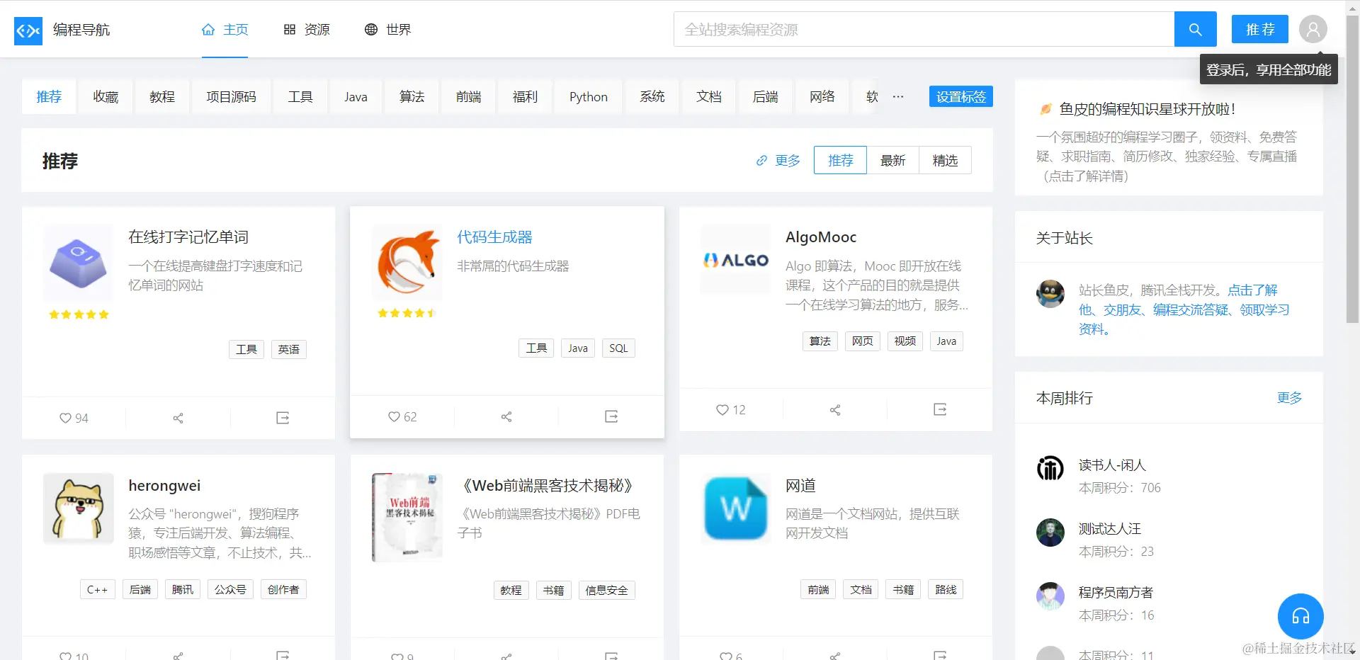Image resolution: width=1360 pixels, height=660 pixels.
Task: Select the 算法 category tab
Action: point(412,96)
